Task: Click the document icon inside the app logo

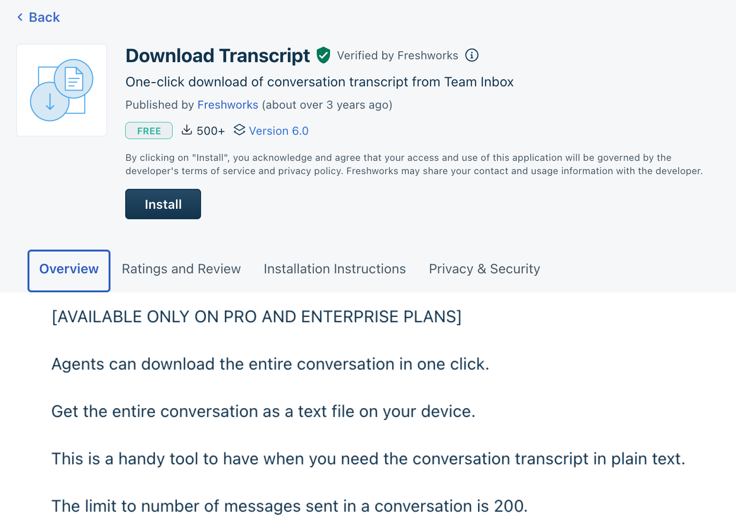Action: tap(74, 79)
